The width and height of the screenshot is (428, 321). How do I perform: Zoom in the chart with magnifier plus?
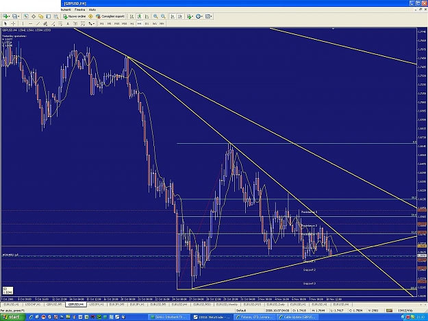(x=155, y=16)
